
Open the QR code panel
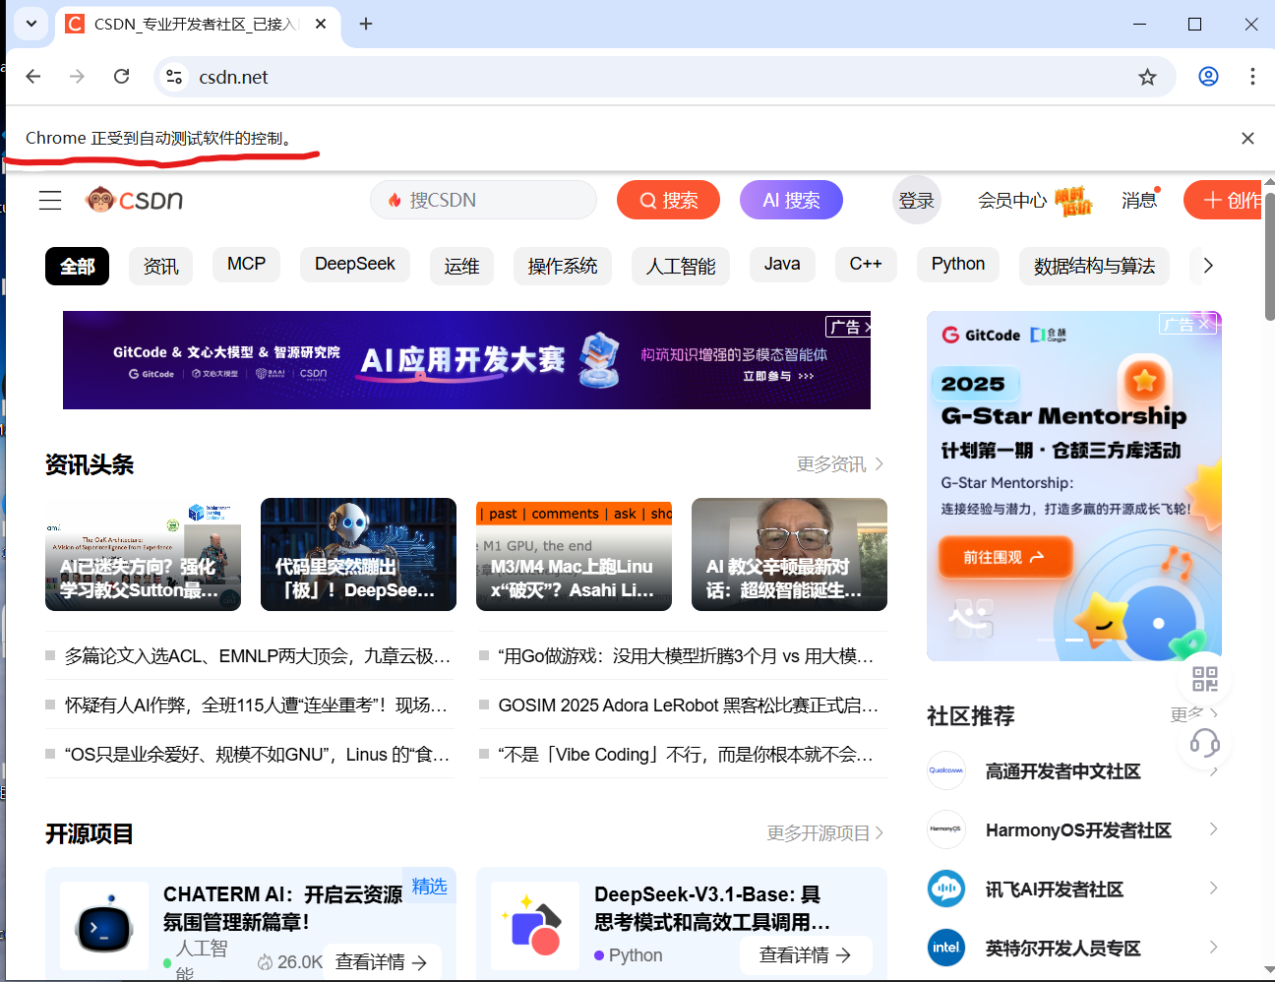click(x=1202, y=678)
